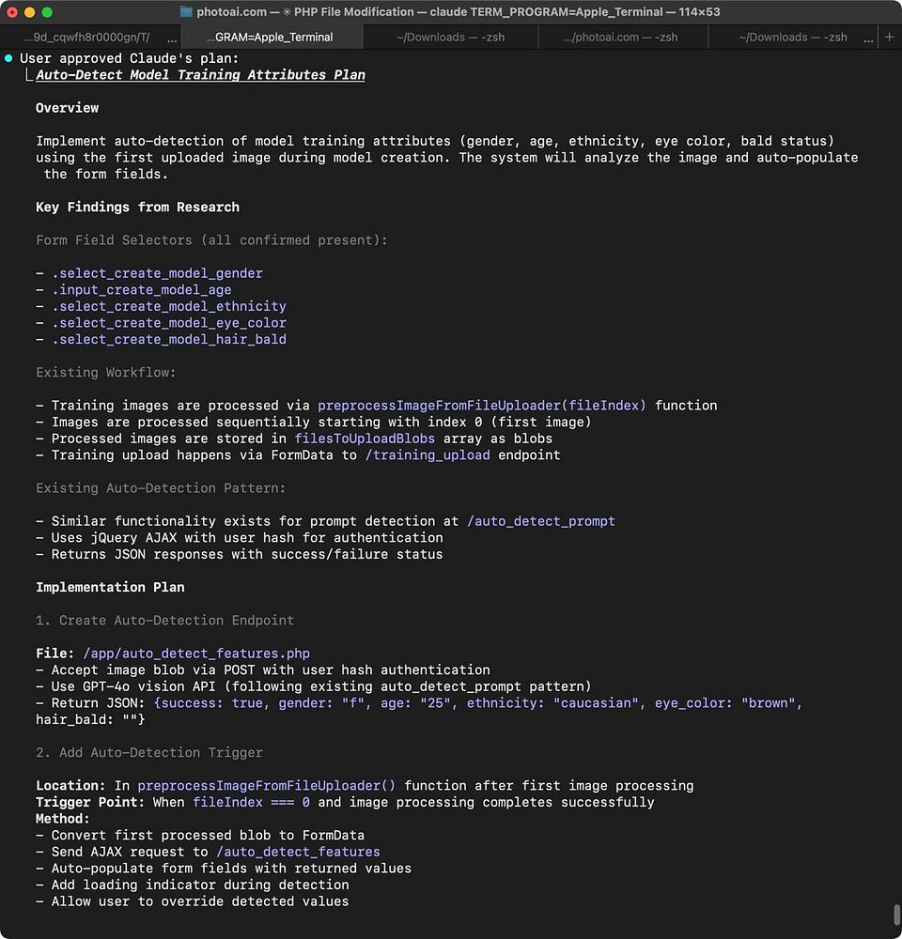Click '.input_create_model_age' selector
The height and width of the screenshot is (939, 902).
142,290
